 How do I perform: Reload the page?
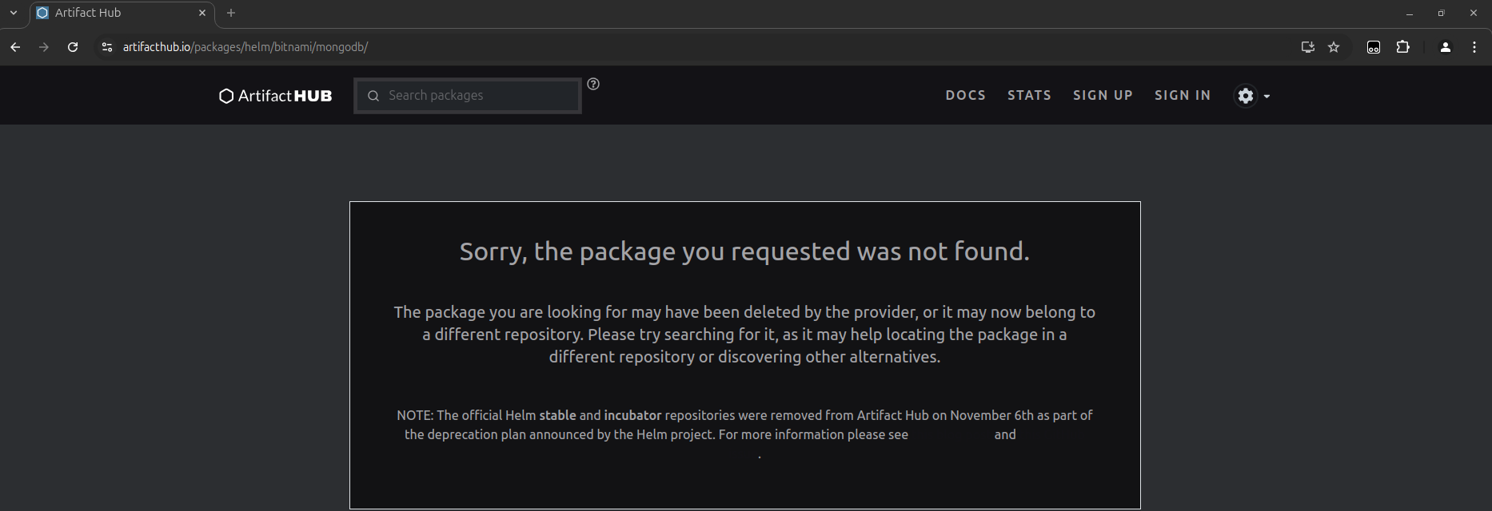click(73, 47)
